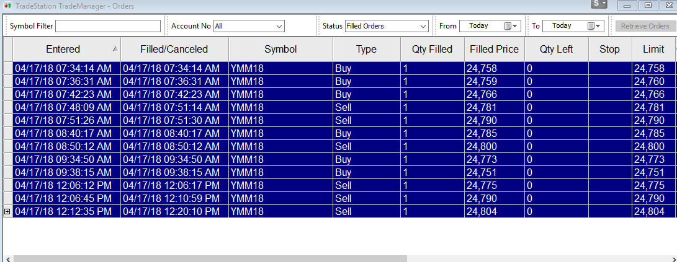Click Sell type in 07:48:09 AM row

click(343, 107)
